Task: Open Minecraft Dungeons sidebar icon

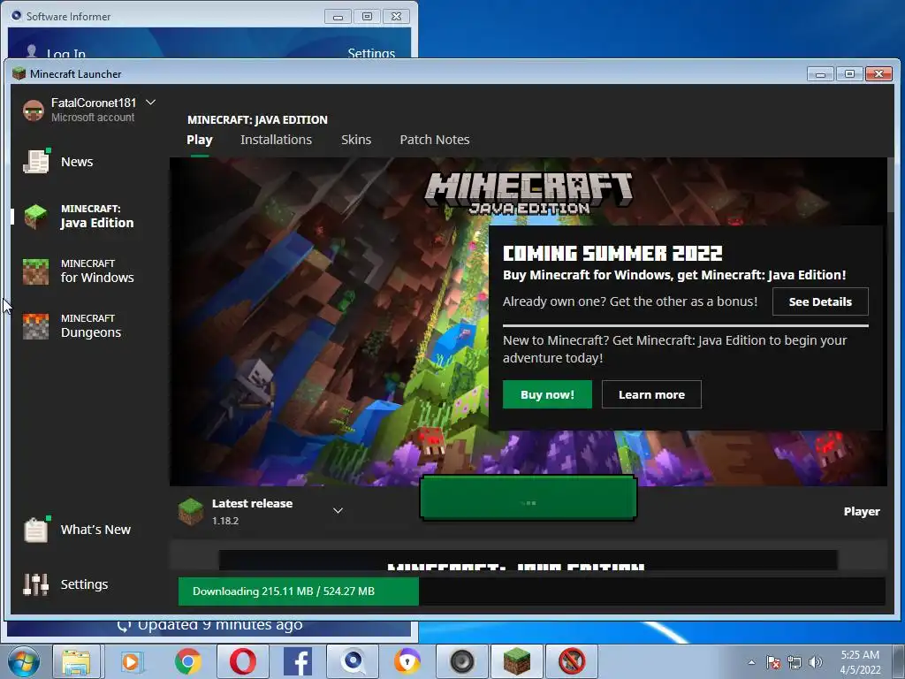Action: click(35, 325)
